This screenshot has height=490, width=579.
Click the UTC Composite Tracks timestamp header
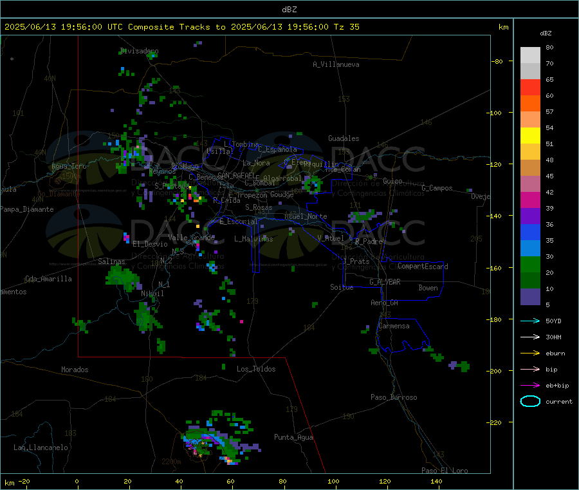pos(182,27)
